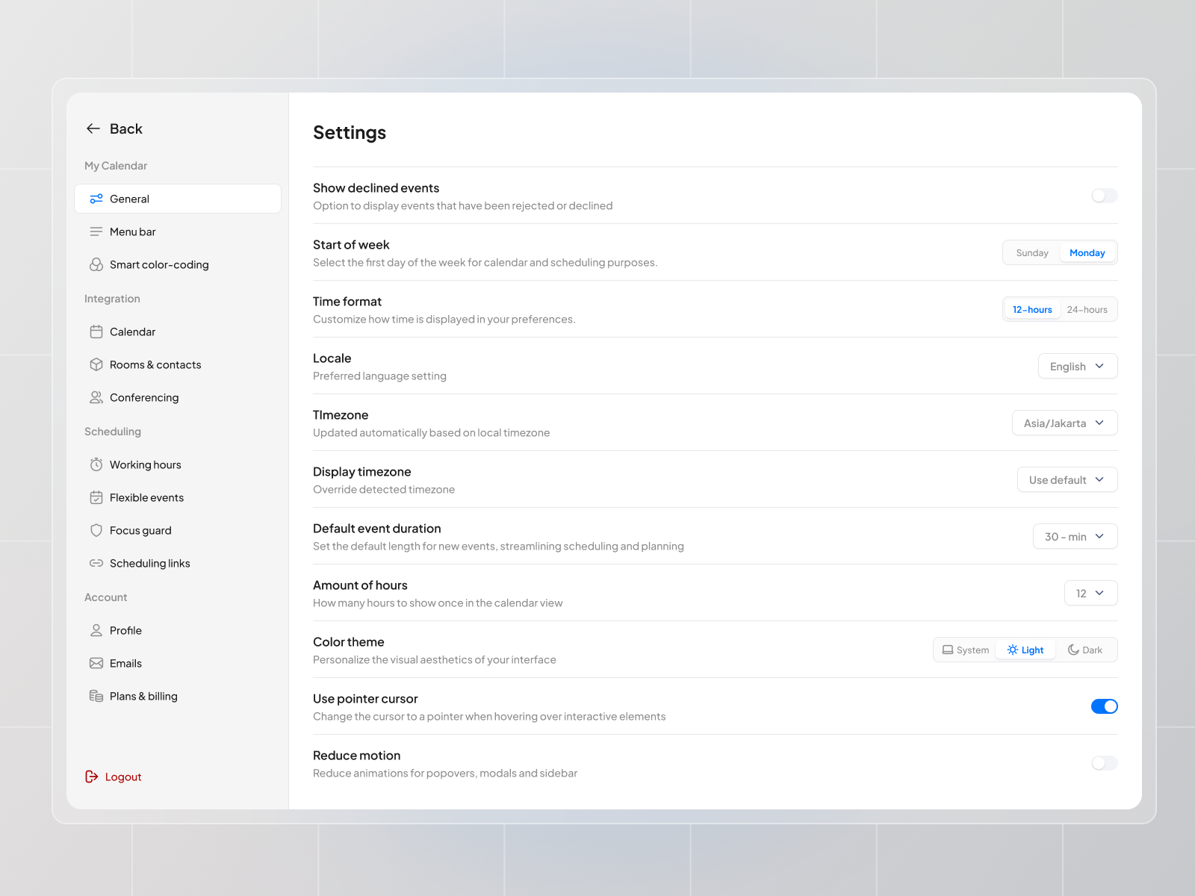Open the Locale language dropdown
The height and width of the screenshot is (896, 1195).
click(1077, 366)
